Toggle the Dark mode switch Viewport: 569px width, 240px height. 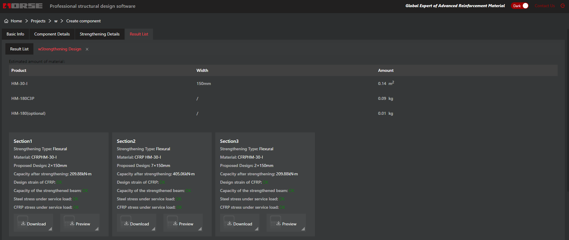pyautogui.click(x=520, y=6)
